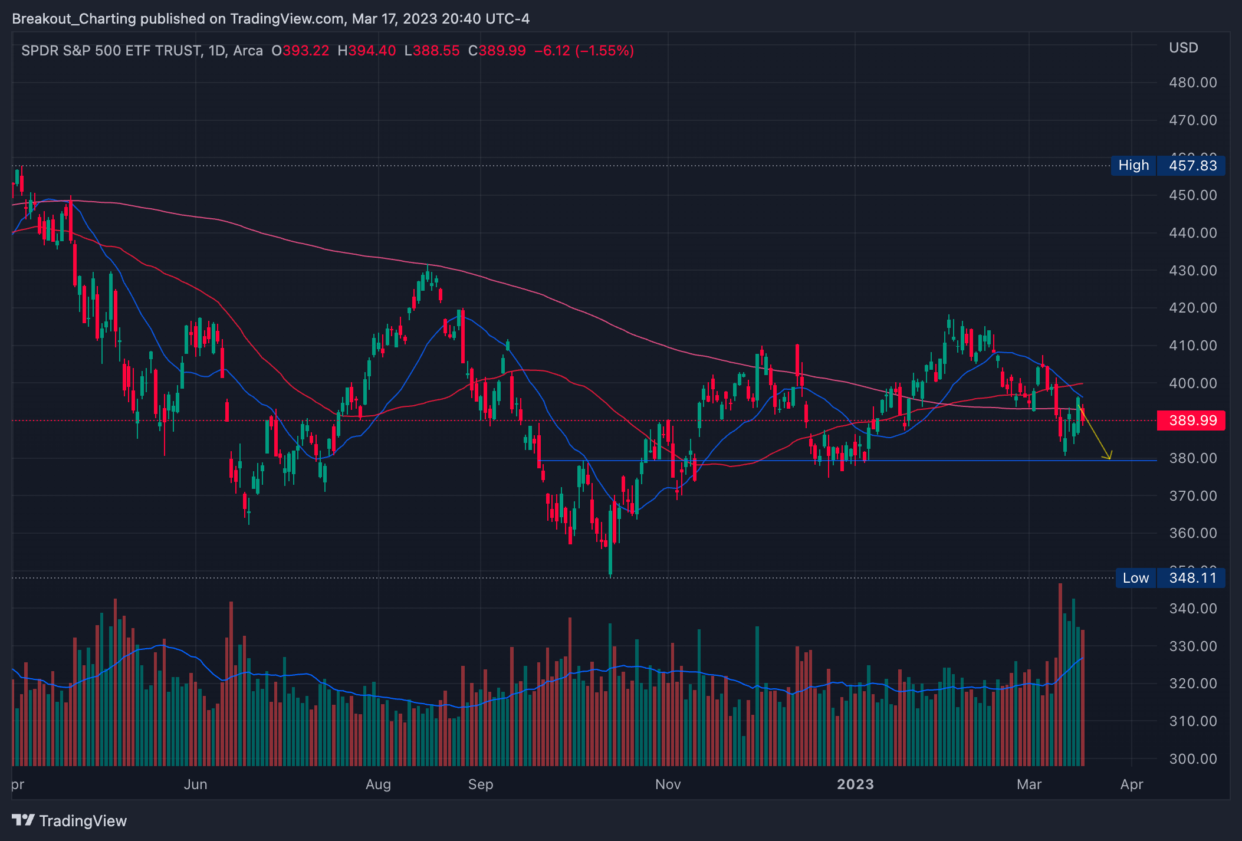
Task: Click the High 457.83 price label
Action: pos(1168,166)
